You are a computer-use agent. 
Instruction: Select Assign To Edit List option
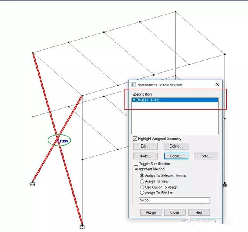pos(142,193)
